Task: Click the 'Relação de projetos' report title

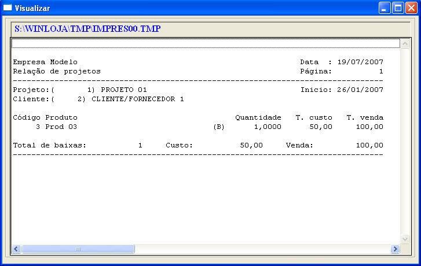Action: (x=57, y=71)
